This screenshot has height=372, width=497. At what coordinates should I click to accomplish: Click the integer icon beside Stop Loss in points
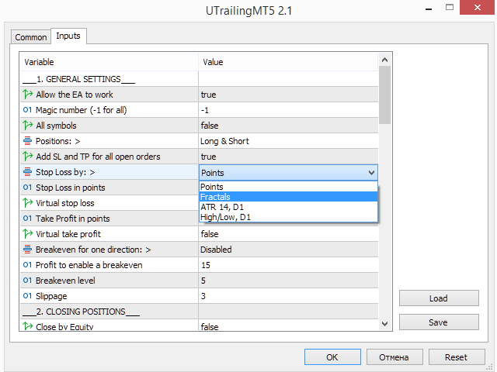coord(28,188)
